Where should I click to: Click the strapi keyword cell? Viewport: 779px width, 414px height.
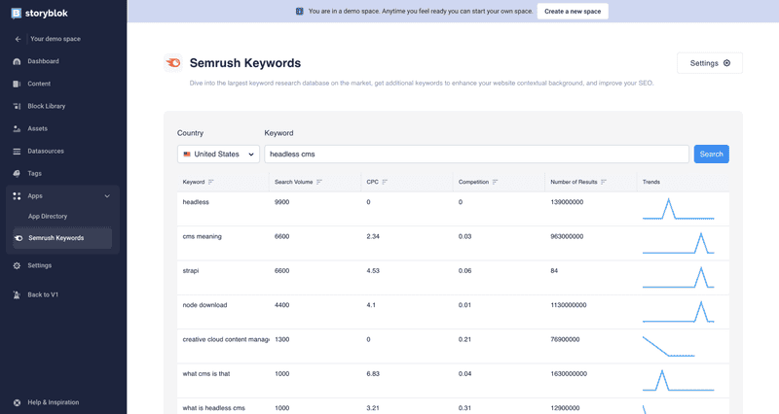[191, 271]
